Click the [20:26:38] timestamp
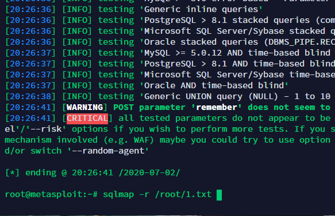 click(30, 96)
